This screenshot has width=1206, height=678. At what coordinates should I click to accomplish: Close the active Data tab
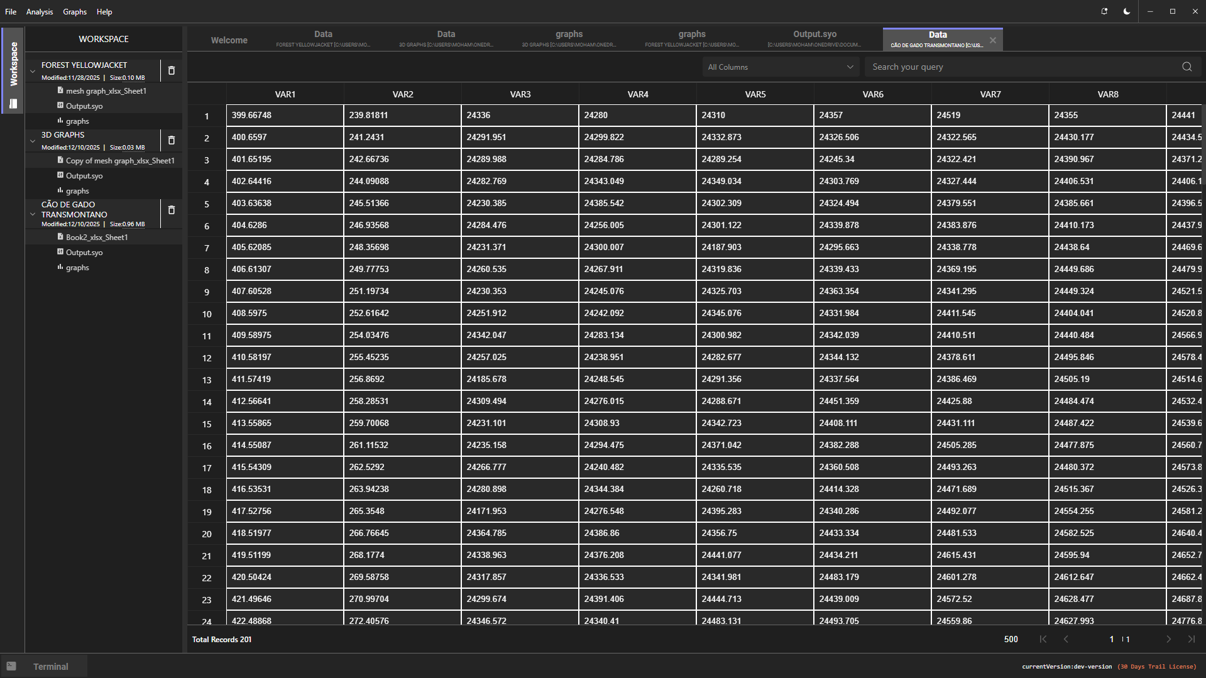pos(993,40)
